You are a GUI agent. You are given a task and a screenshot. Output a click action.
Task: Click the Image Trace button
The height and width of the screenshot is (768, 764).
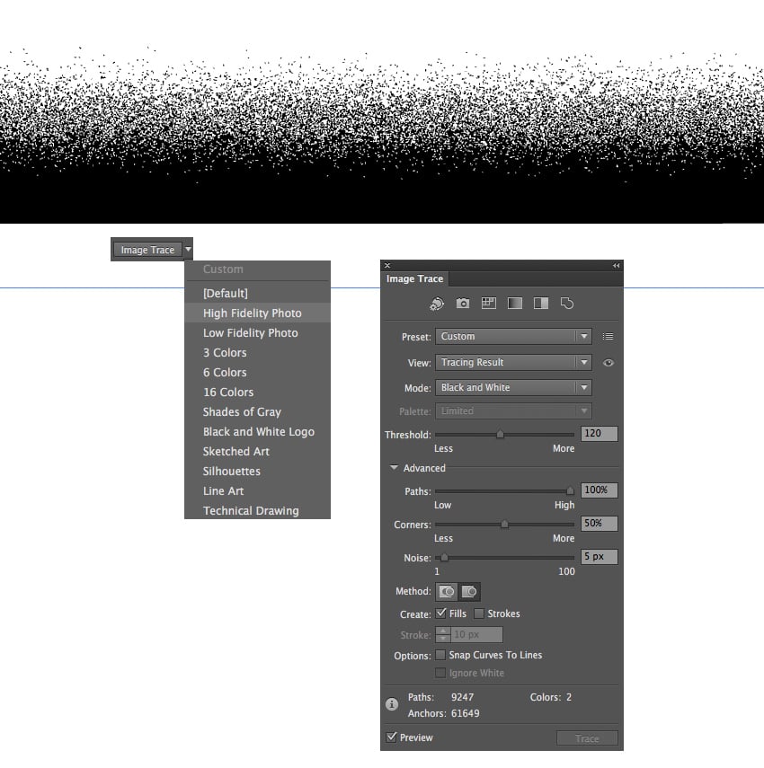[x=147, y=250]
